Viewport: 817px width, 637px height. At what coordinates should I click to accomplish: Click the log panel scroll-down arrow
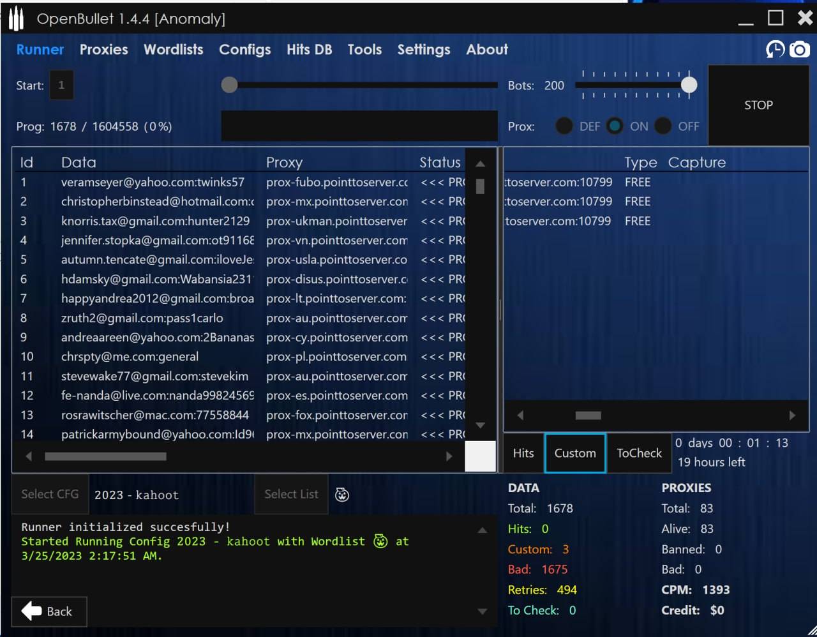point(483,611)
